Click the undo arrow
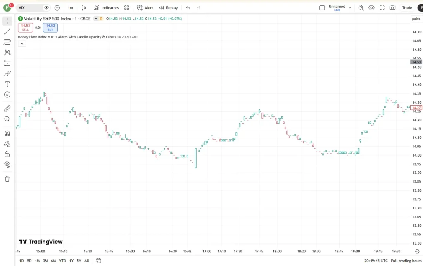 coord(188,8)
